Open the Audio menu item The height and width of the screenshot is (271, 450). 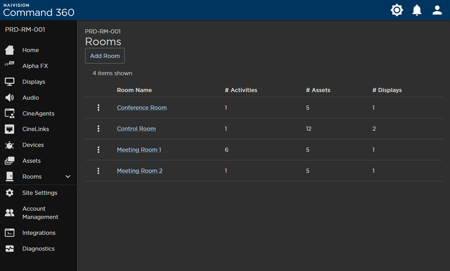pyautogui.click(x=30, y=97)
